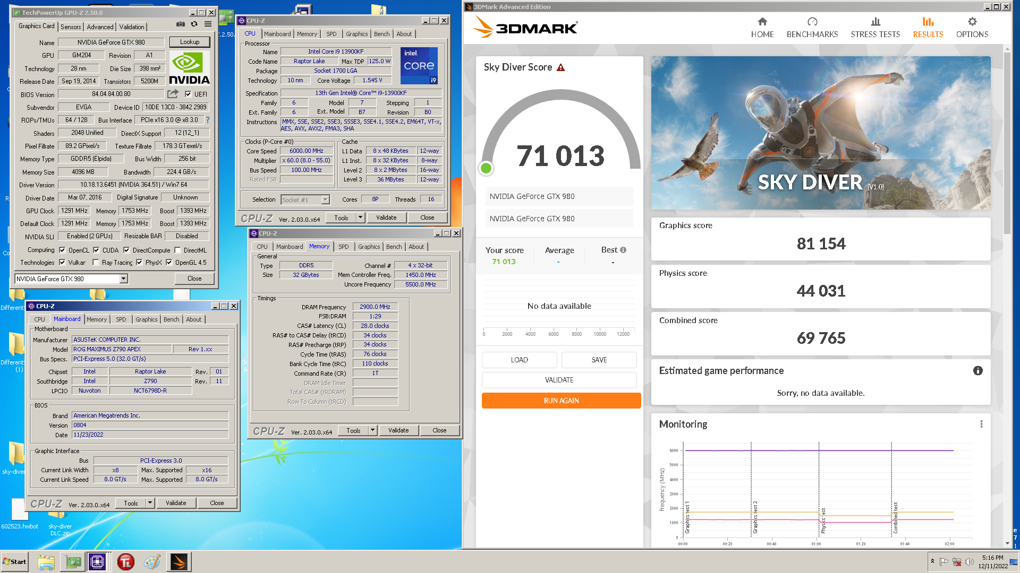Click the Sky Diver hero image
Image resolution: width=1020 pixels, height=573 pixels.
point(821,133)
